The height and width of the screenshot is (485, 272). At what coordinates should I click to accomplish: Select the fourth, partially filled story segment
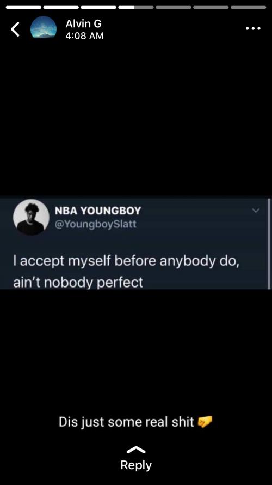136,7
